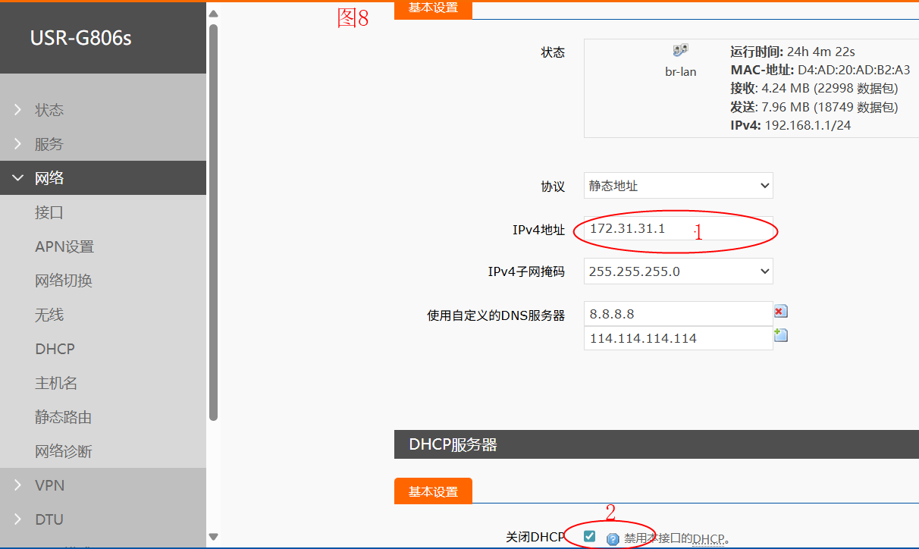The width and height of the screenshot is (919, 549).
Task: Click the sidebar scrollbar thumb
Action: 213,221
